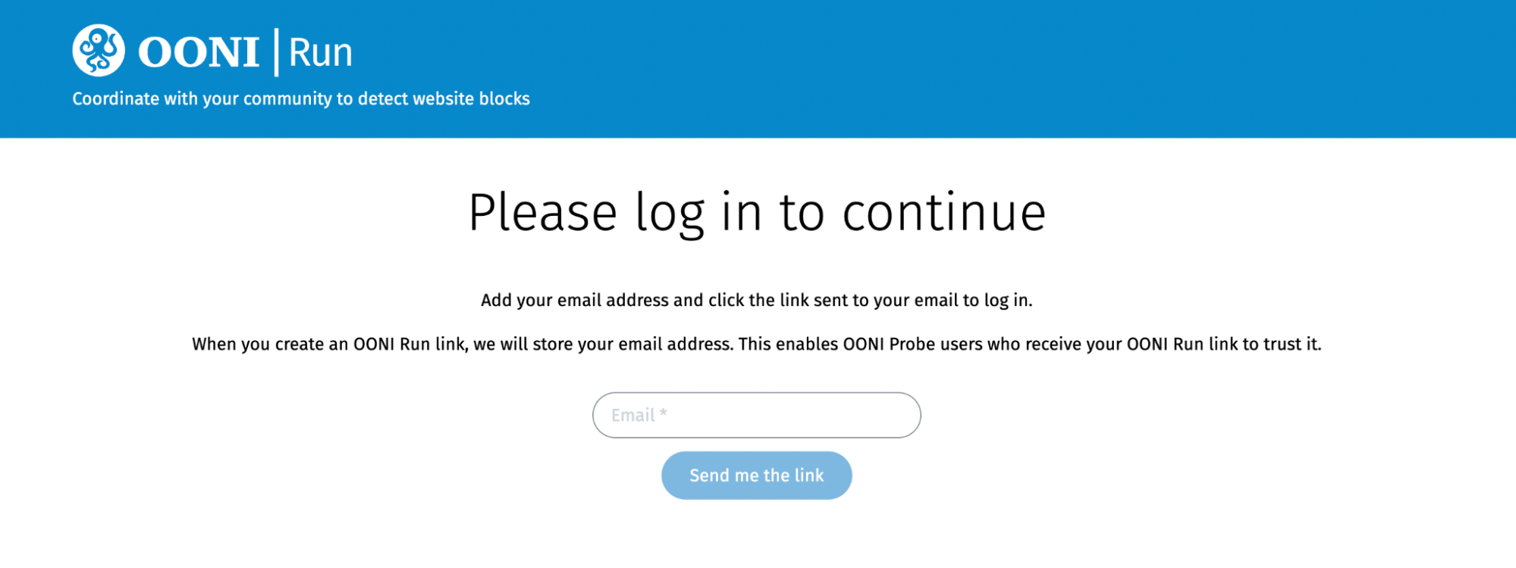This screenshot has height=568, width=1516.
Task: Click the word "Please" in the heading
Action: pyautogui.click(x=543, y=213)
